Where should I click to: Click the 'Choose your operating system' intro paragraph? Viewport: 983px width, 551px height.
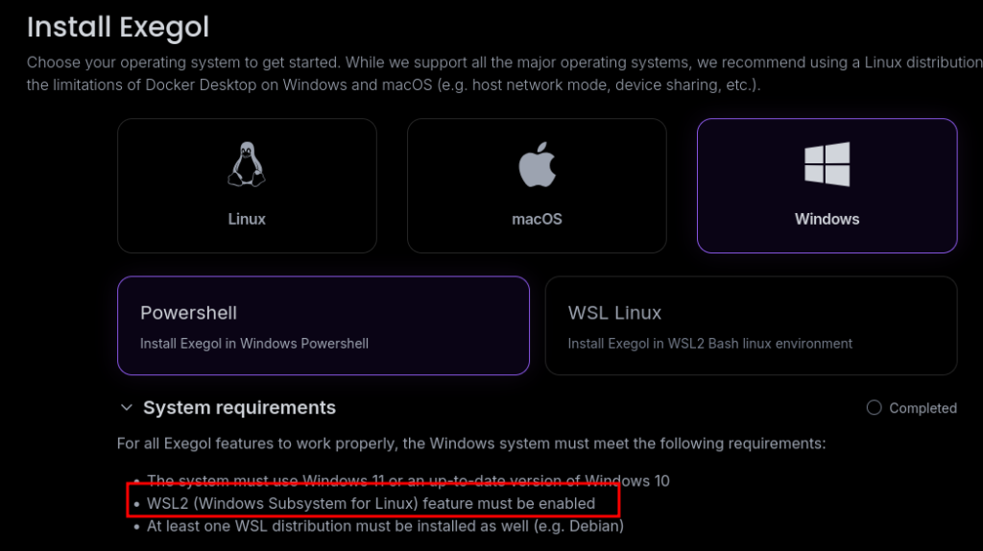[x=505, y=73]
